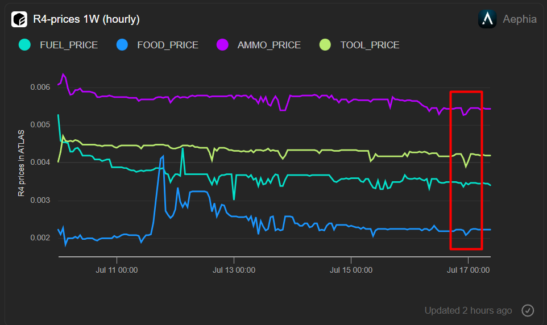Screen dimensions: 547x325
Task: Click the blue FOOD_PRICE legend dot
Action: [x=122, y=45]
